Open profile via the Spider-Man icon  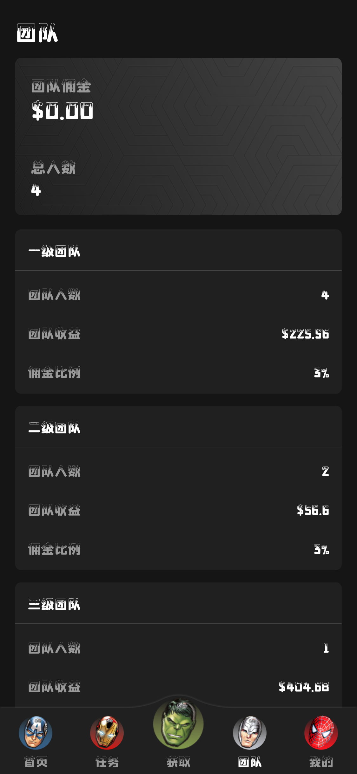coord(321,732)
